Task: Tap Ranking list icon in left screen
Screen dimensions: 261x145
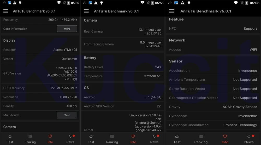Action: pyautogui.click(x=30, y=136)
